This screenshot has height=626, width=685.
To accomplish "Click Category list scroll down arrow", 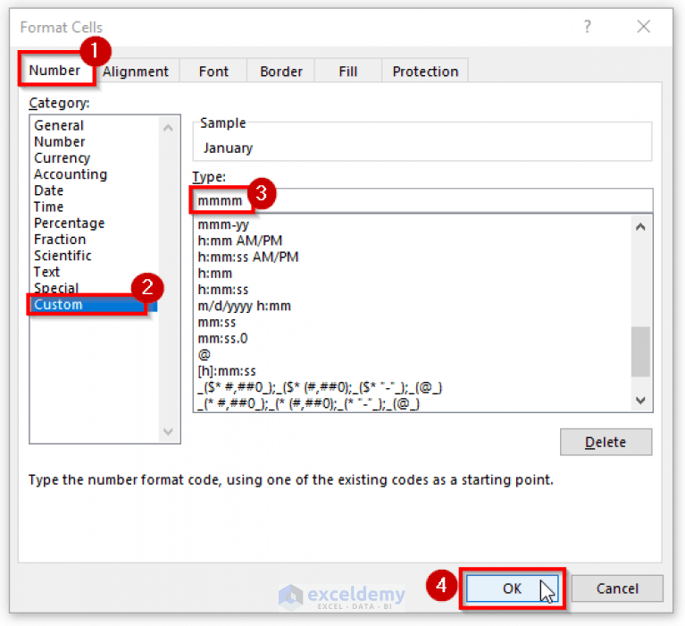I will [x=168, y=432].
